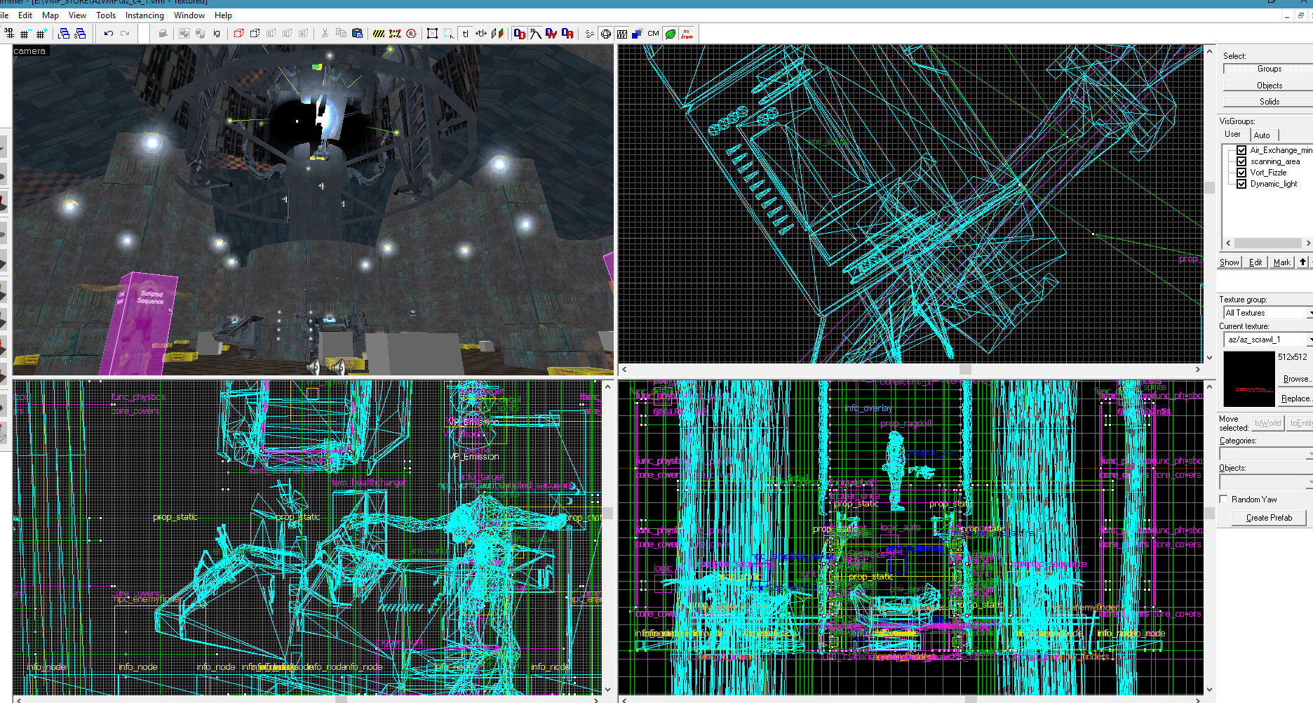
Task: Toggle the 'DR' display icon
Action: pyautogui.click(x=567, y=33)
